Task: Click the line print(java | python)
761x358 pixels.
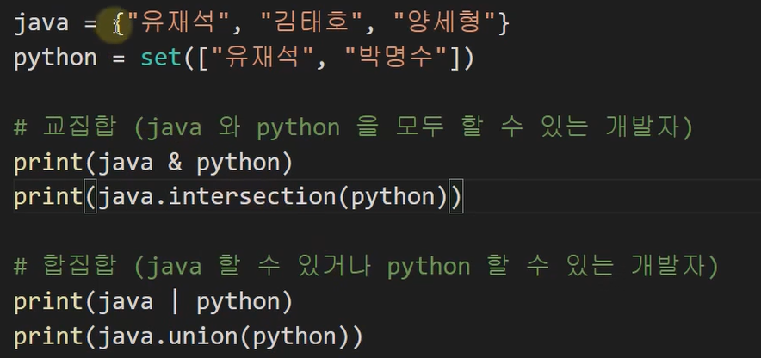Action: point(153,302)
